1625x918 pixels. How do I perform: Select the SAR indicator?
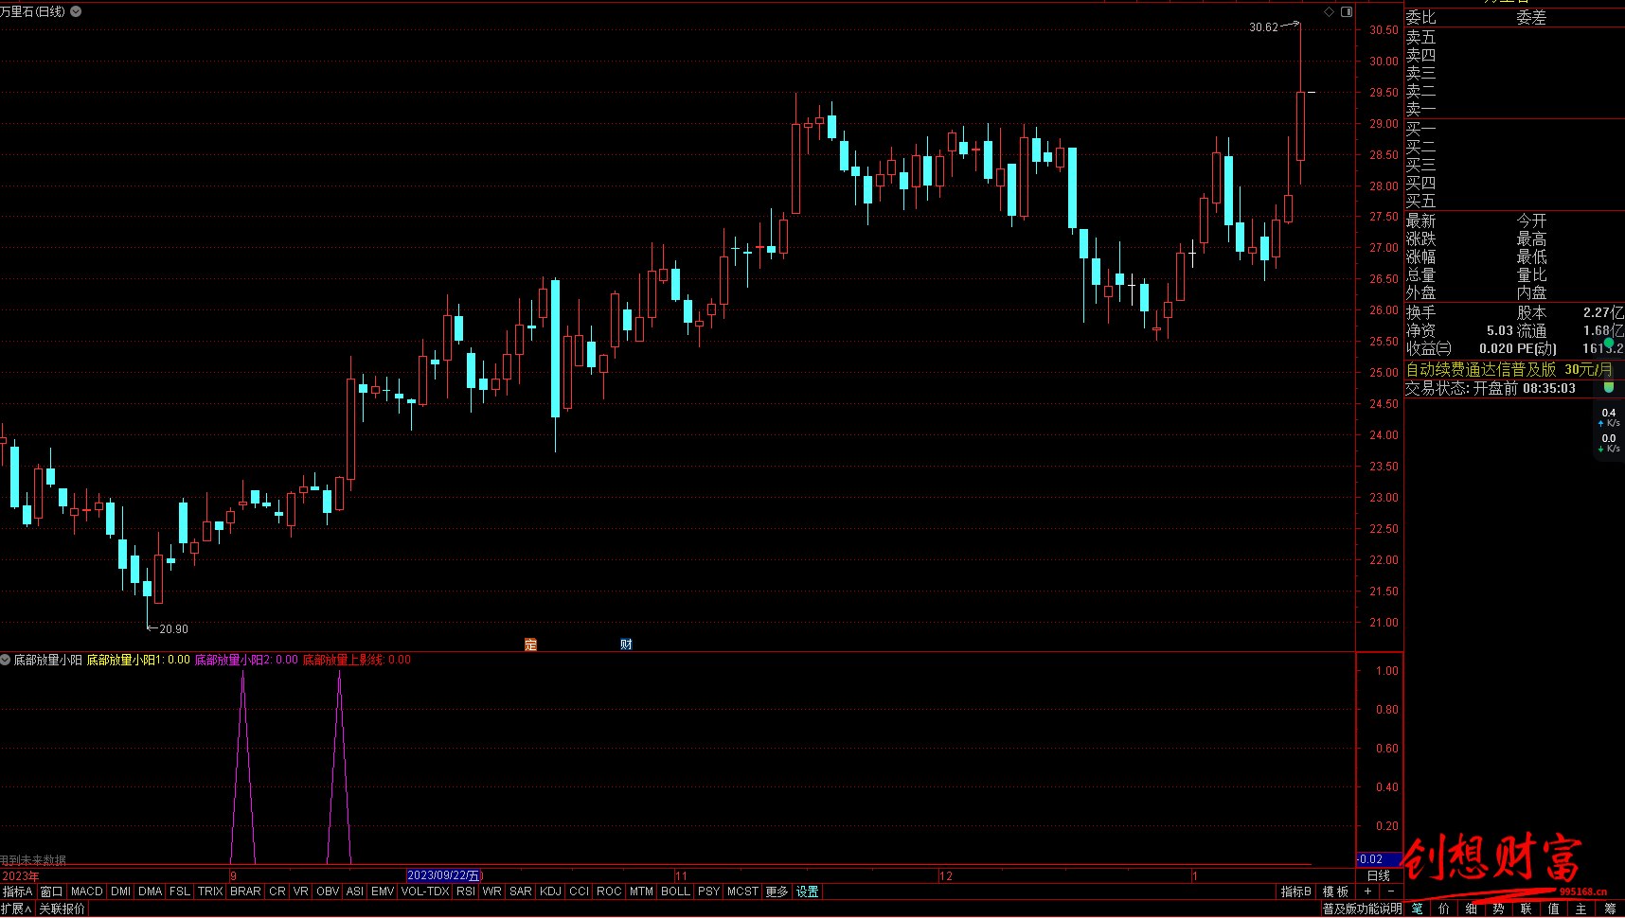(520, 892)
